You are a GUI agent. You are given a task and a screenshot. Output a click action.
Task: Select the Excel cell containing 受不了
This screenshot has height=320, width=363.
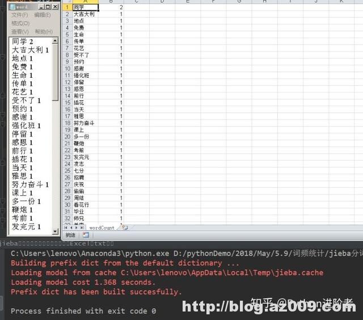point(85,55)
